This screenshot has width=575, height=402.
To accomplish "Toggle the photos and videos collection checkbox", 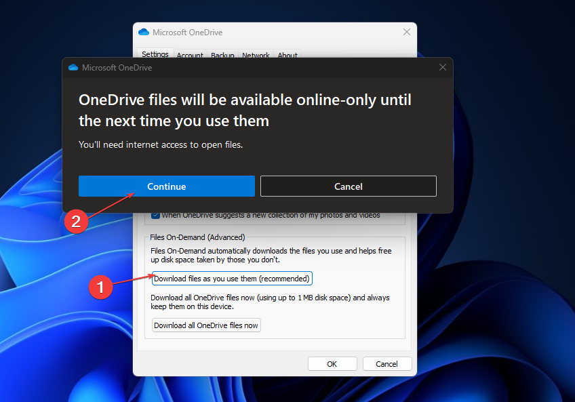I will point(155,215).
